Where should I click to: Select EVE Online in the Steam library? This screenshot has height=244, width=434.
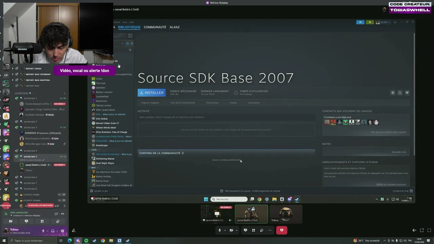pyautogui.click(x=102, y=119)
